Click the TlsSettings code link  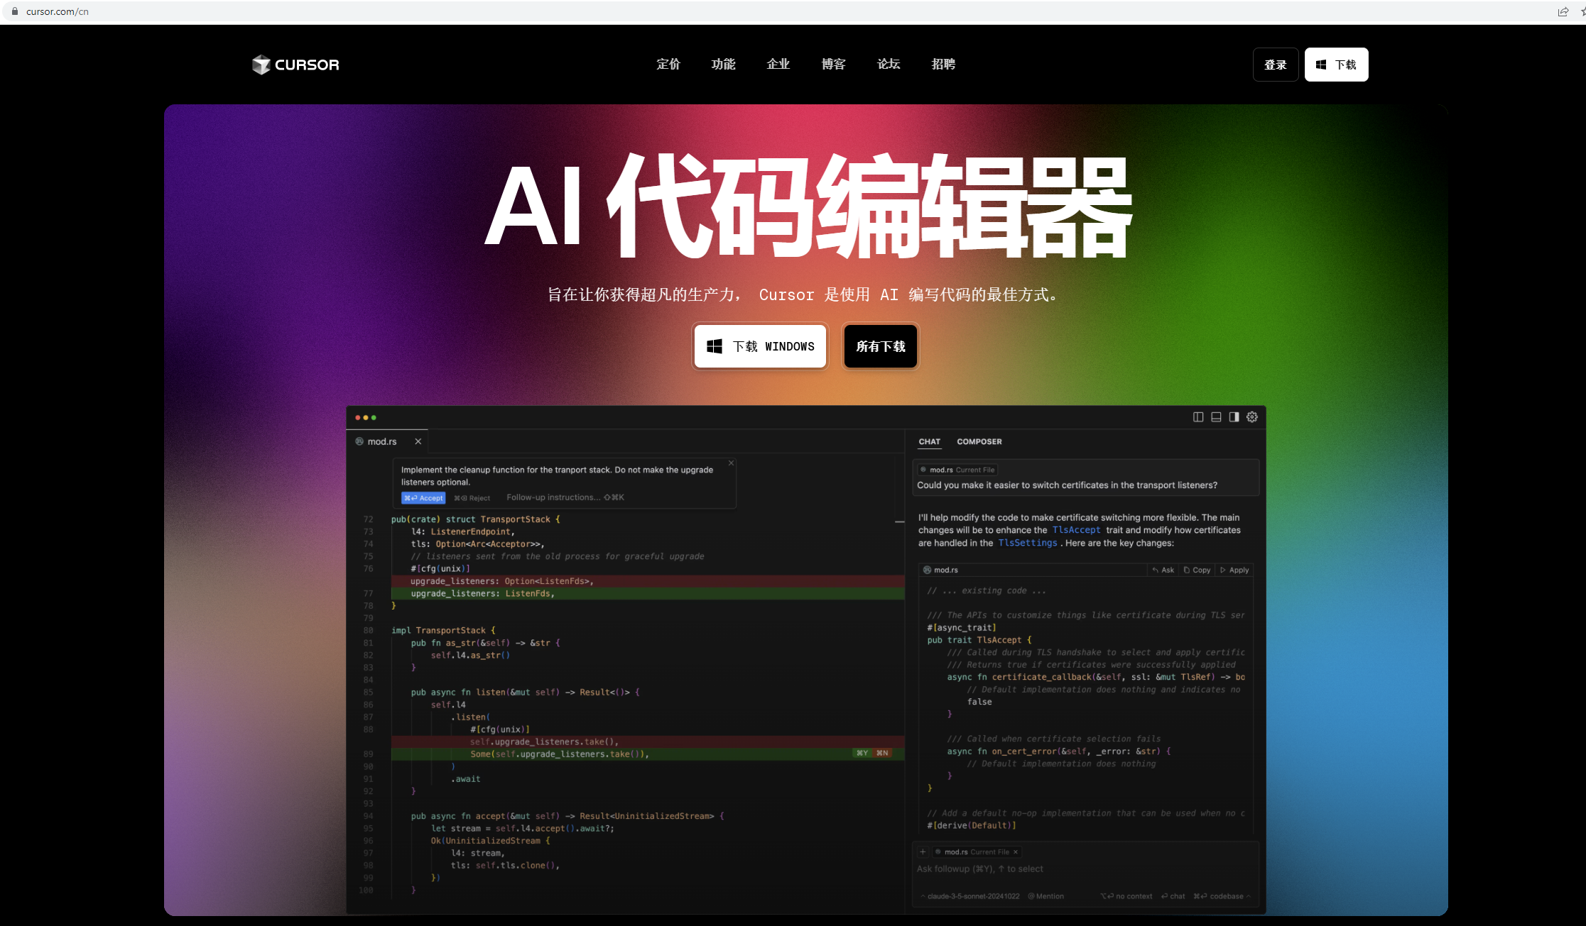coord(1027,543)
